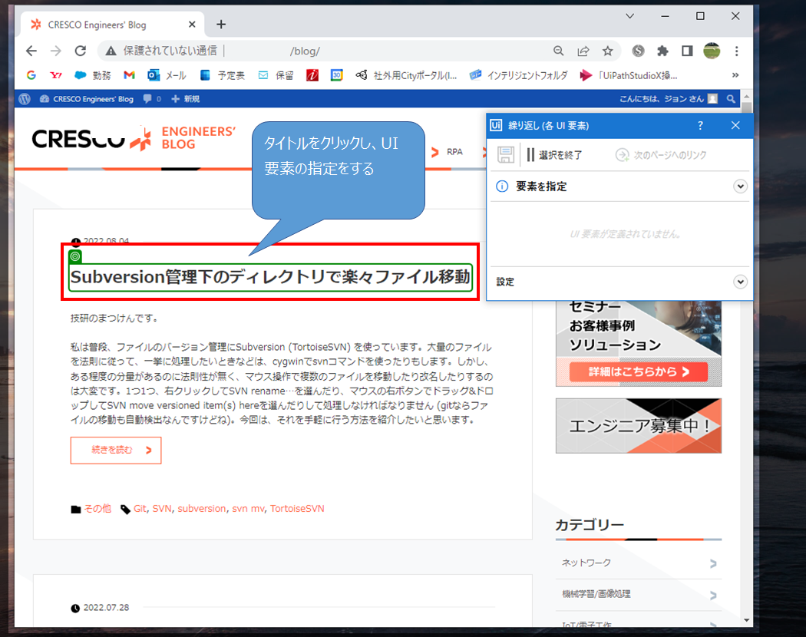Open the Google Calendar bookmark icon
Viewport: 806px width, 637px height.
[337, 75]
